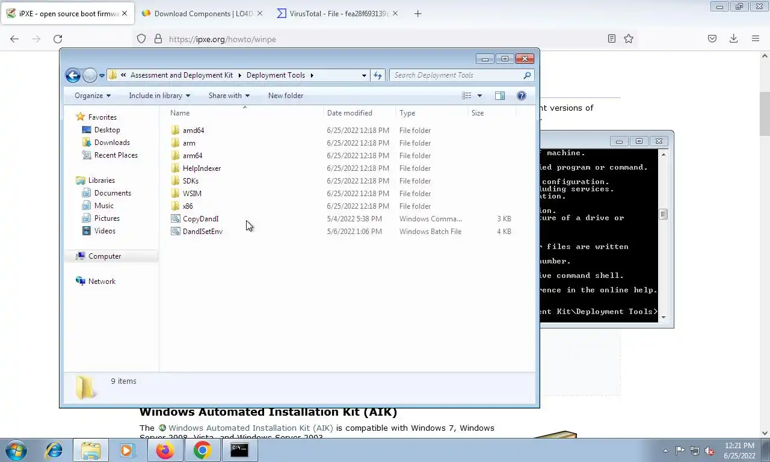
Task: Open the Documents library
Action: click(112, 193)
